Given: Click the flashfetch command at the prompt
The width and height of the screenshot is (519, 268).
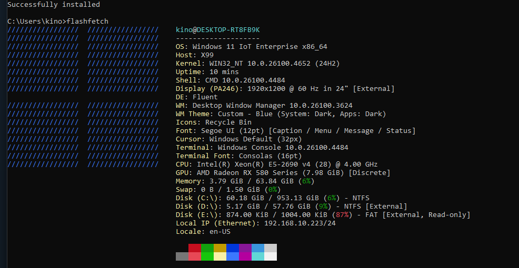Looking at the screenshot, I should (x=87, y=22).
